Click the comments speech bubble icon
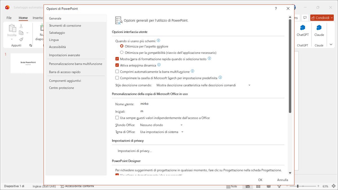Viewport: 338px width, 190px height. (305, 18)
